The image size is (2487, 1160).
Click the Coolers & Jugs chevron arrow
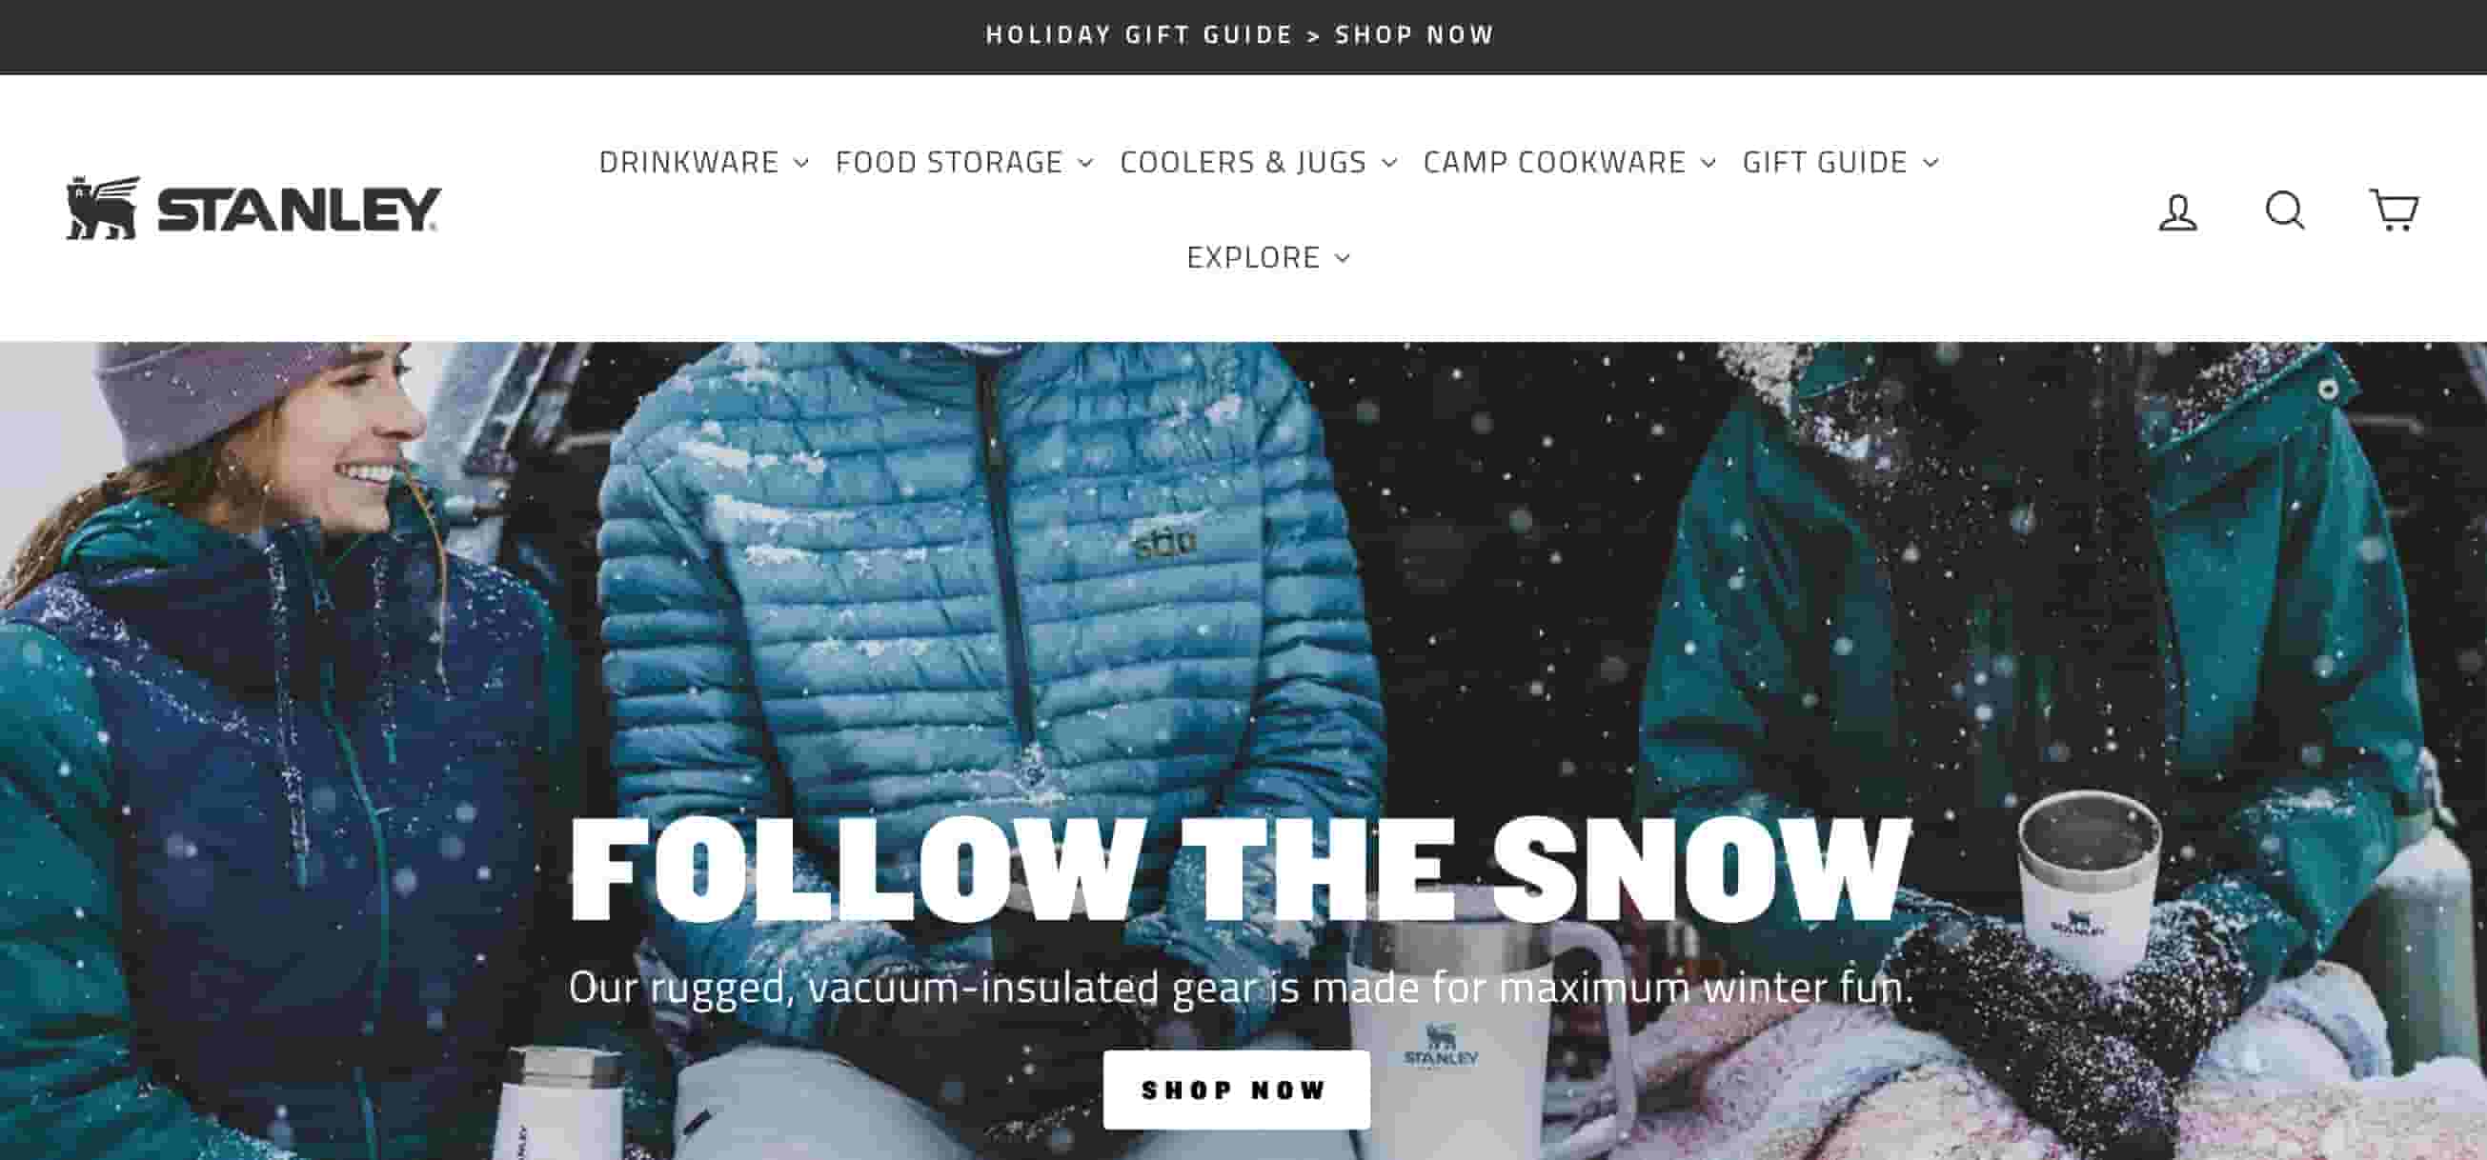tap(1389, 163)
